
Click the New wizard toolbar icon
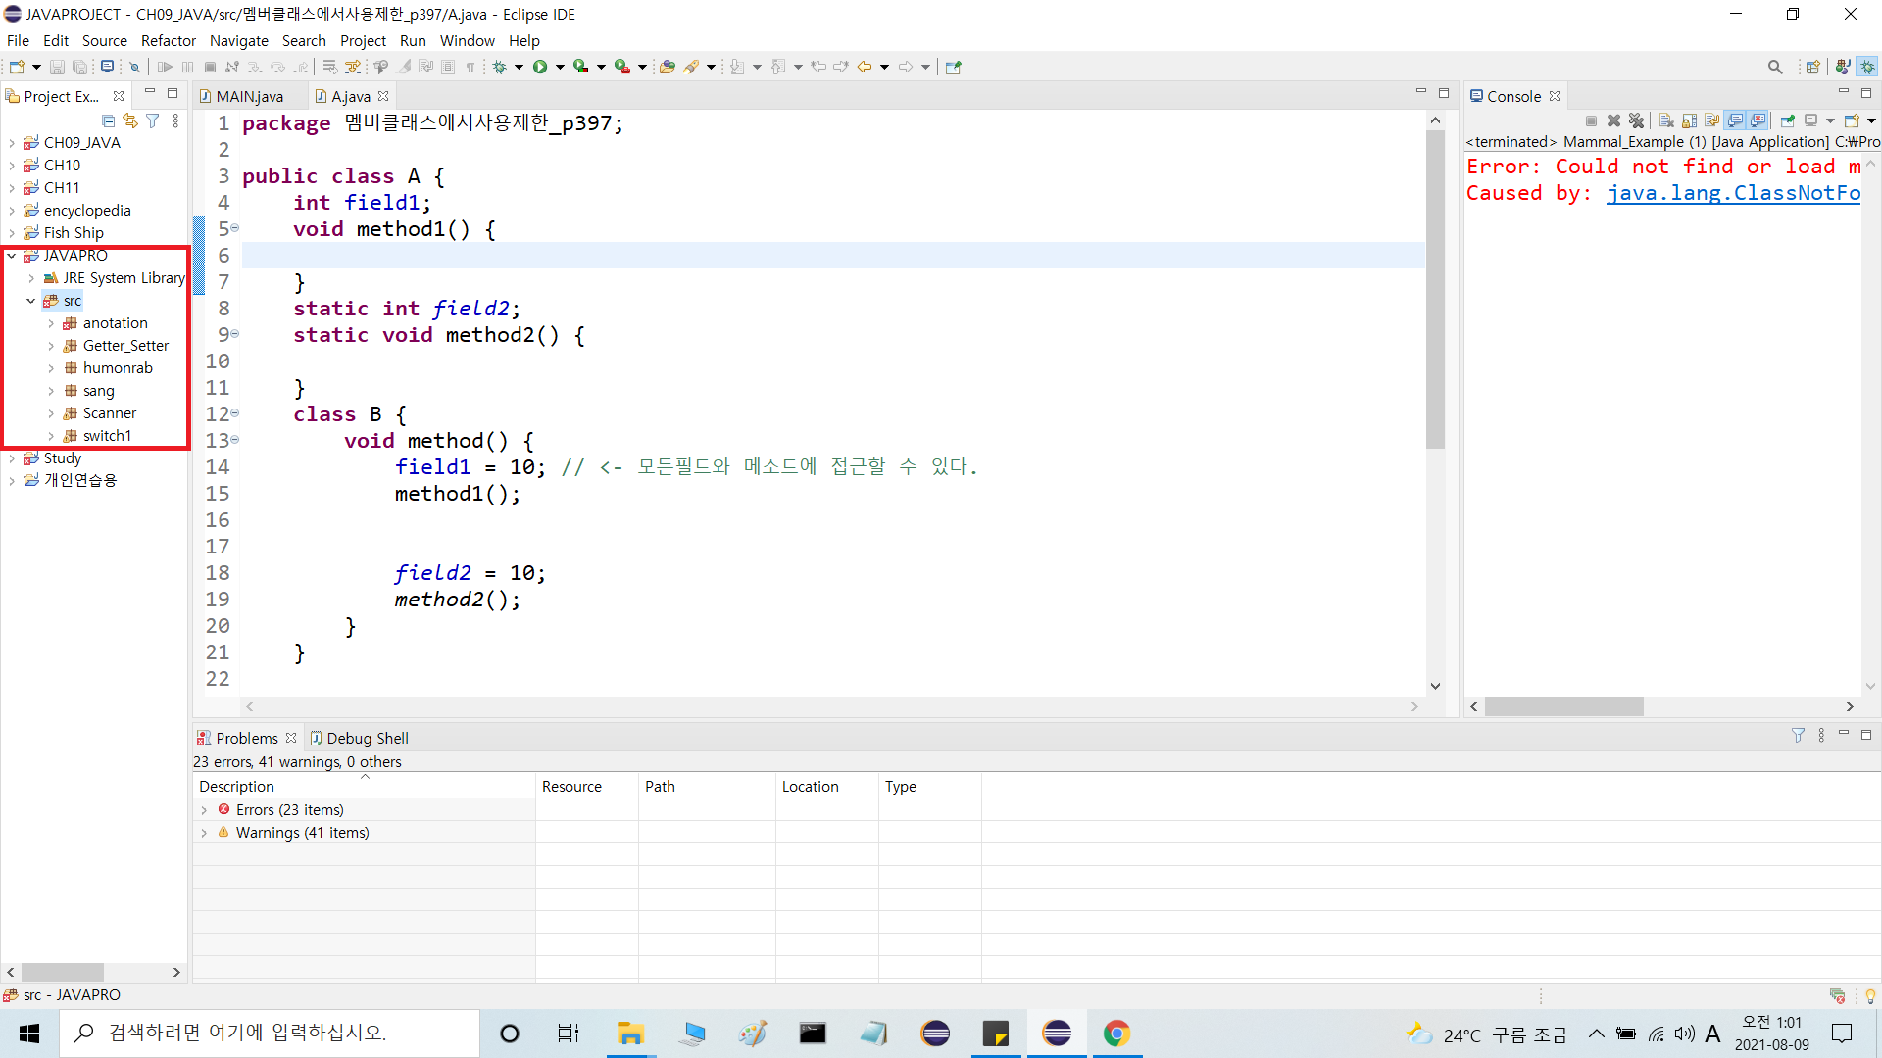17,67
